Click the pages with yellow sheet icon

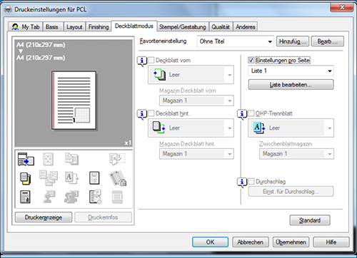tap(26, 178)
